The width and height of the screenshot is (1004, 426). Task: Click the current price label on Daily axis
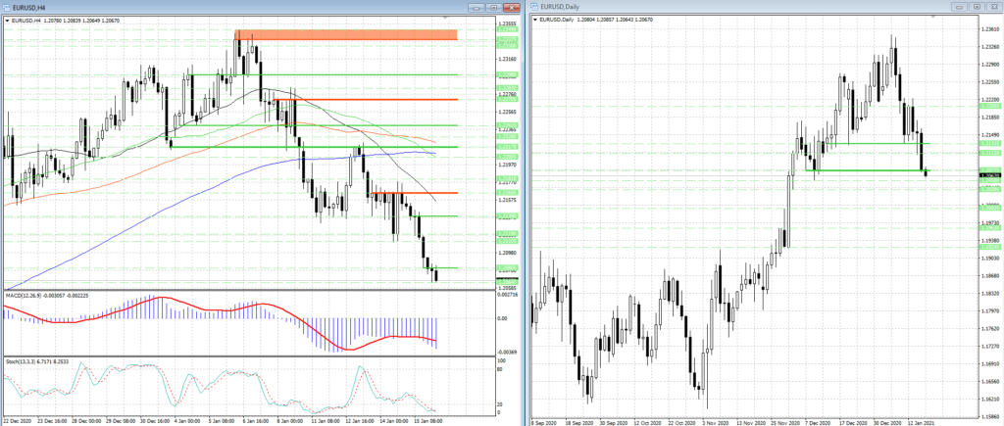(x=988, y=174)
